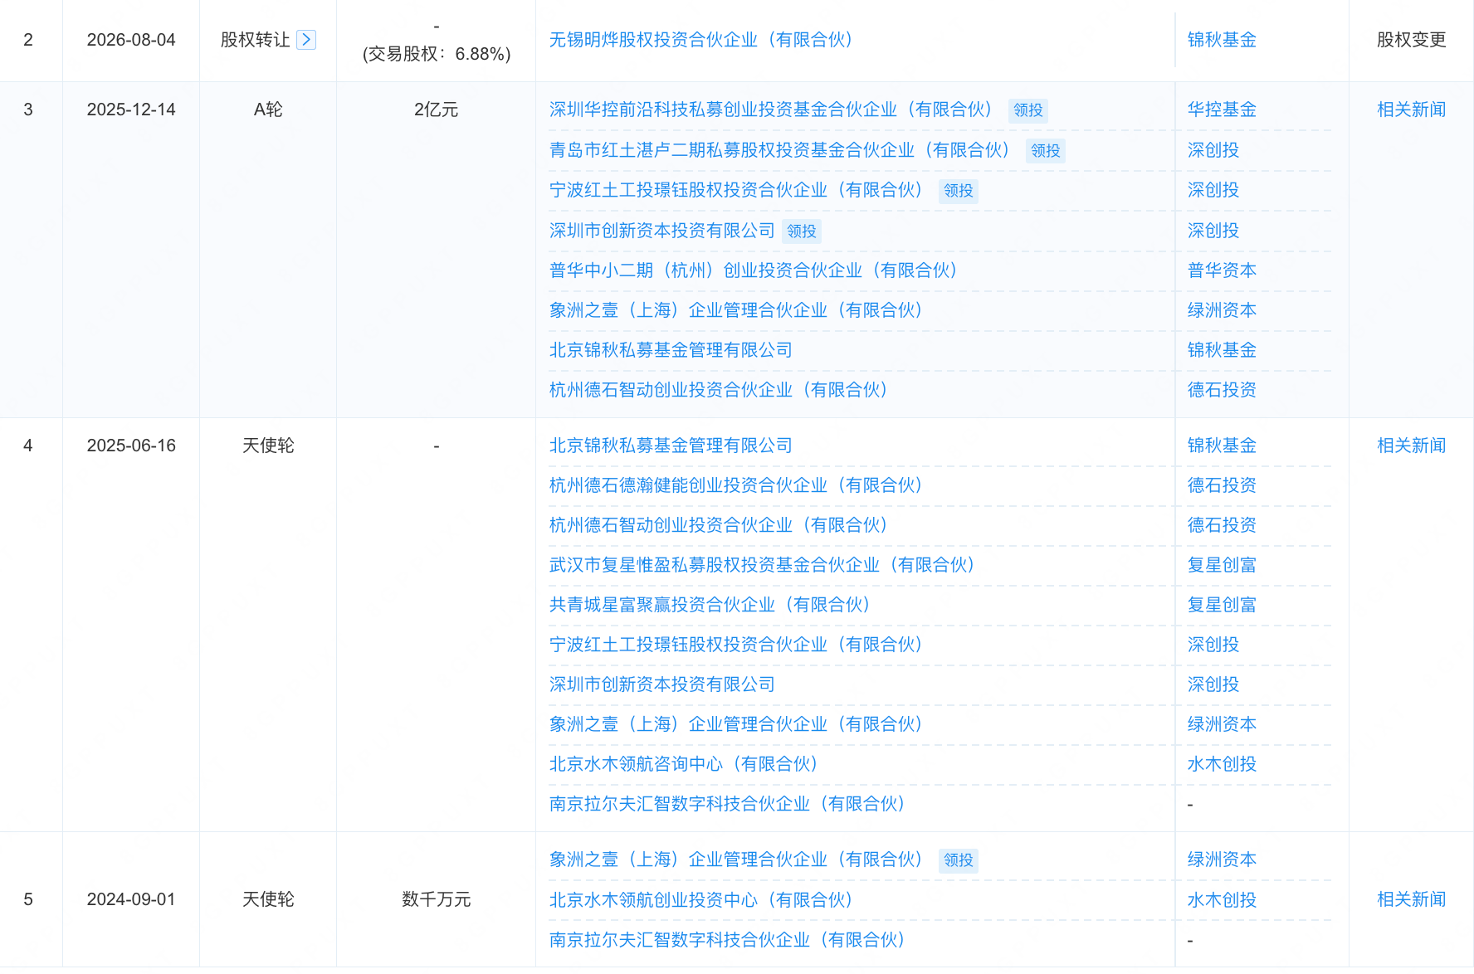The image size is (1474, 974).
Task: Click the A轮 round label
Action: pos(268,110)
